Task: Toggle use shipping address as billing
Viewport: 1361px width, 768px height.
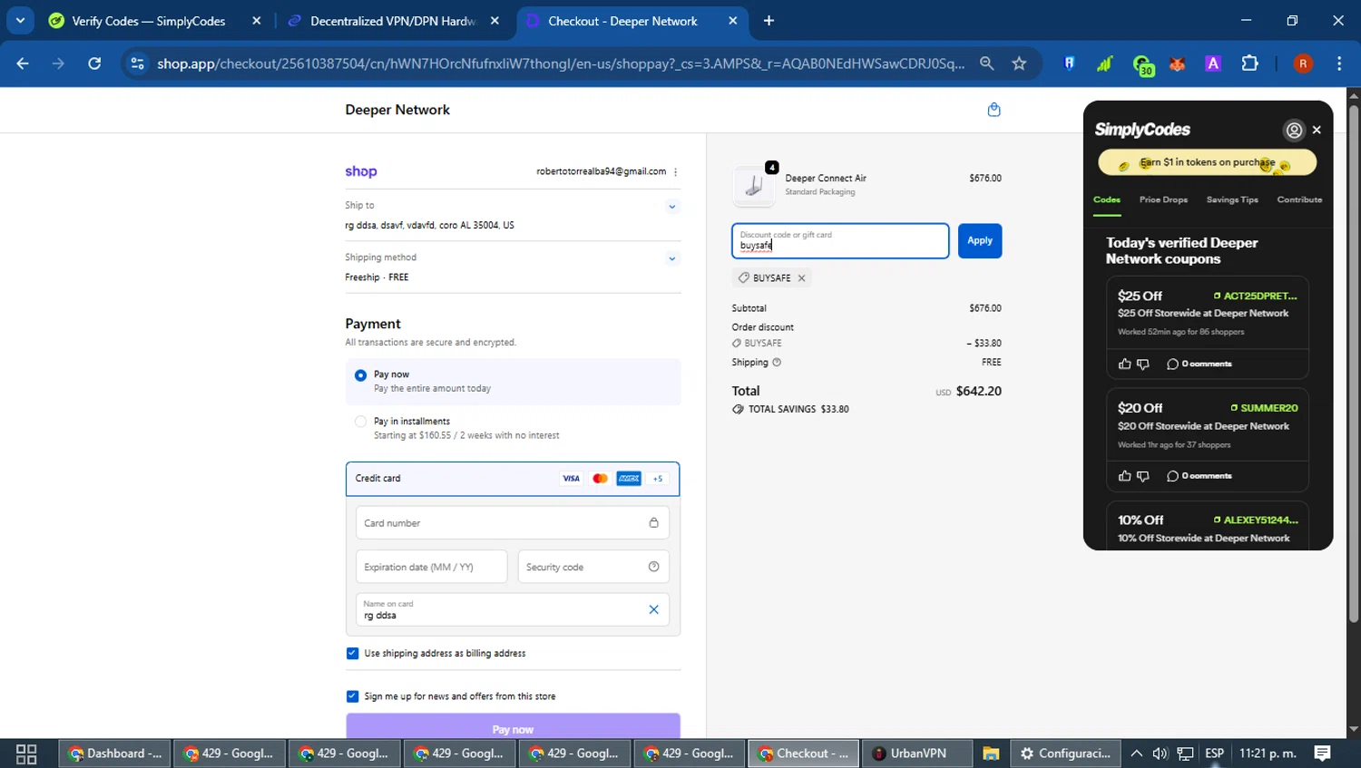Action: click(353, 653)
